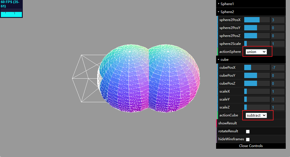
Task: Enable the hideWireframes checkbox
Action: point(248,139)
